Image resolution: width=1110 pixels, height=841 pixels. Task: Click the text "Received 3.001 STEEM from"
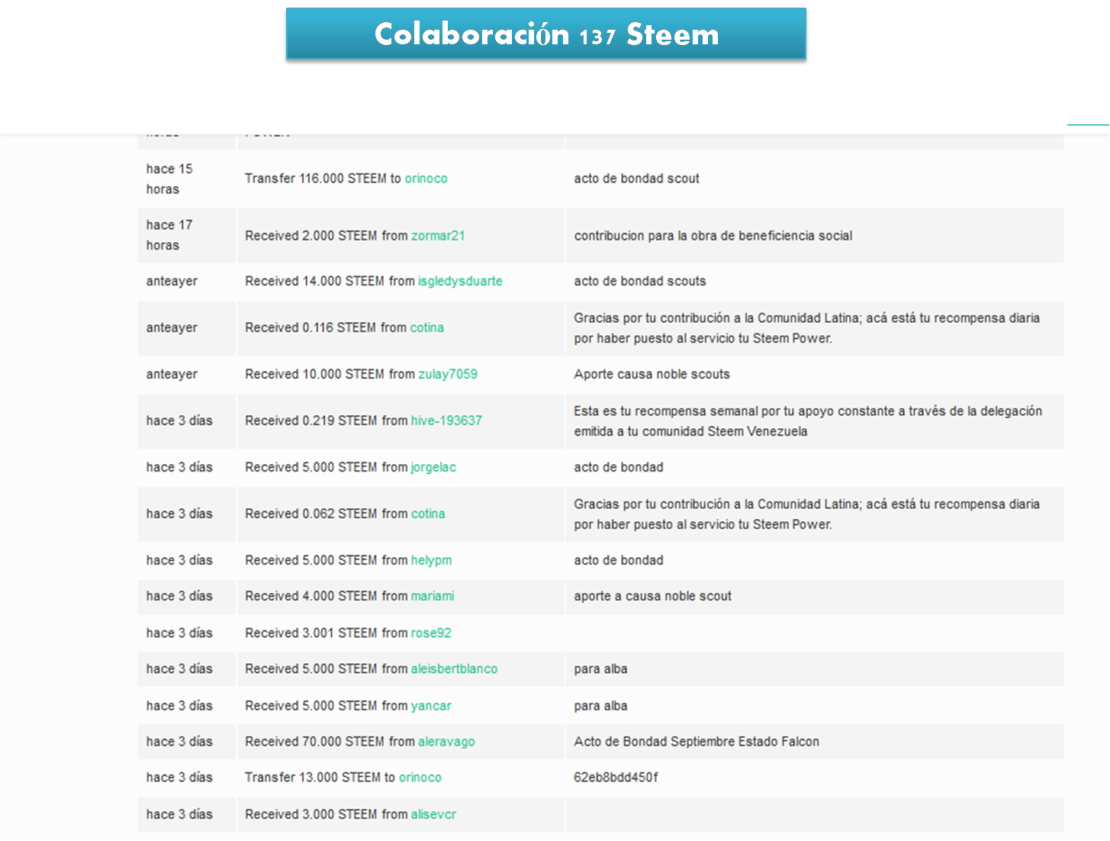click(327, 633)
